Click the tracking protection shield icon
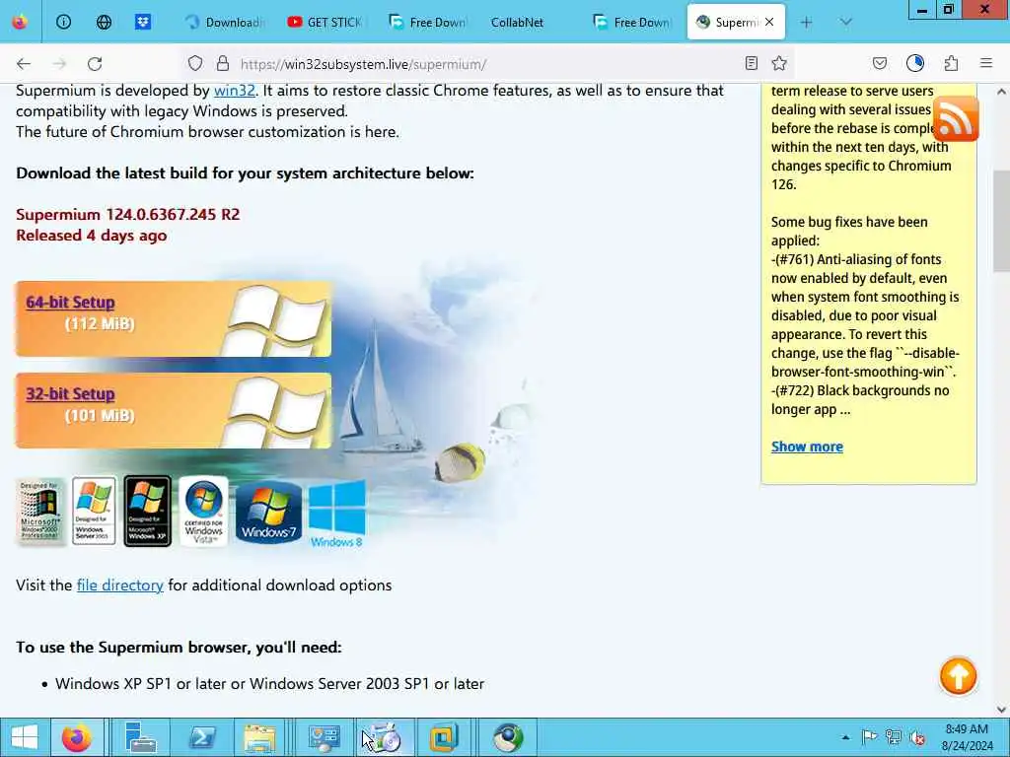This screenshot has height=757, width=1010. pyautogui.click(x=195, y=64)
